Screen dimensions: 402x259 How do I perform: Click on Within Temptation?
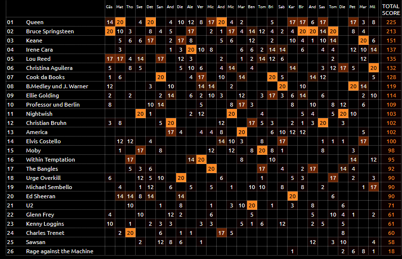tap(51, 160)
